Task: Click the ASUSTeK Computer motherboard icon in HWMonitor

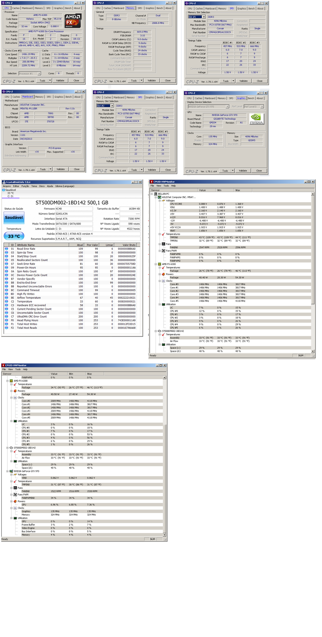Action: [160, 197]
